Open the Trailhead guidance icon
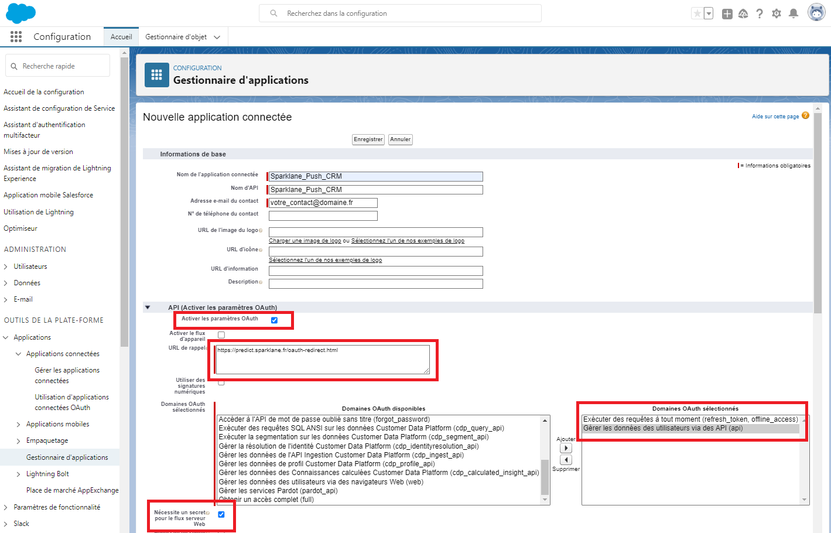Image resolution: width=831 pixels, height=533 pixels. point(743,13)
